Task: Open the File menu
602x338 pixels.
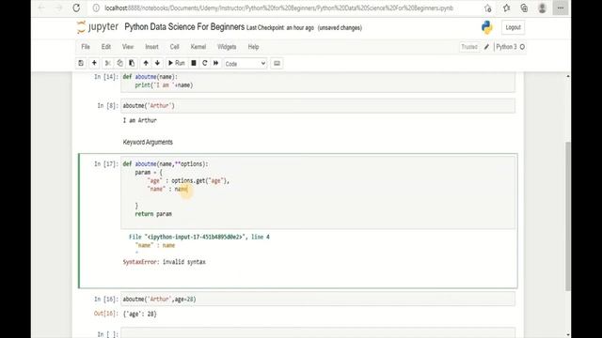Action: pos(86,47)
